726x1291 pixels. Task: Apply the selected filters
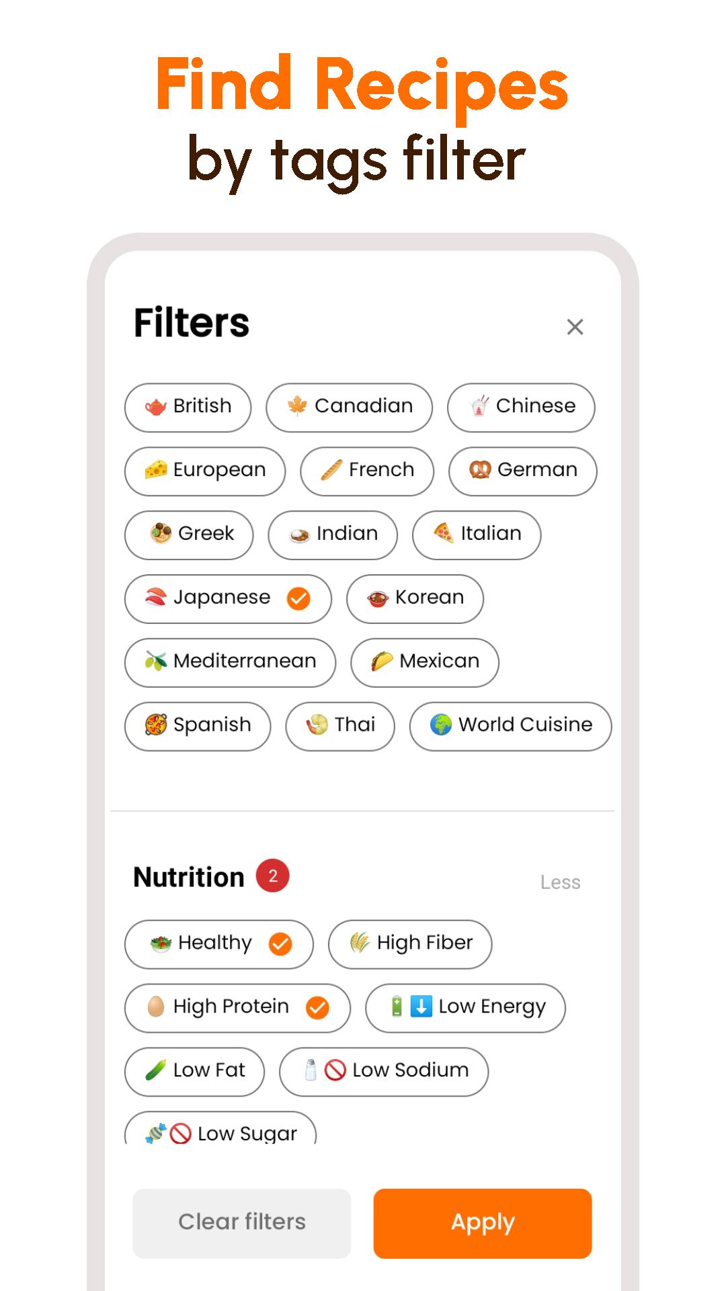coord(483,1223)
